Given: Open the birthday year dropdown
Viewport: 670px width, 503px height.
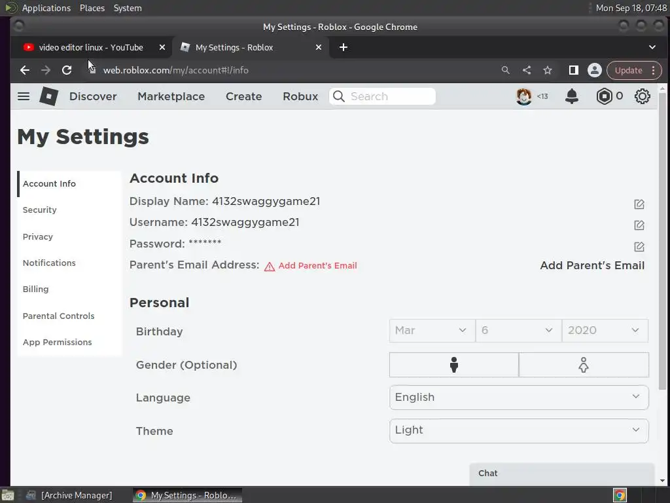Looking at the screenshot, I should (605, 330).
